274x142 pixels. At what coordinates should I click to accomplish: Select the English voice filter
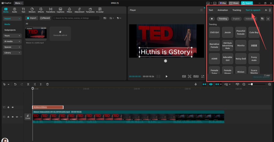click(x=236, y=19)
